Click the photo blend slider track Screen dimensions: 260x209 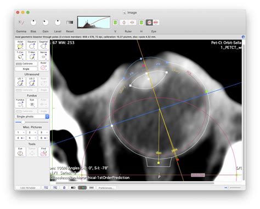tap(32, 122)
